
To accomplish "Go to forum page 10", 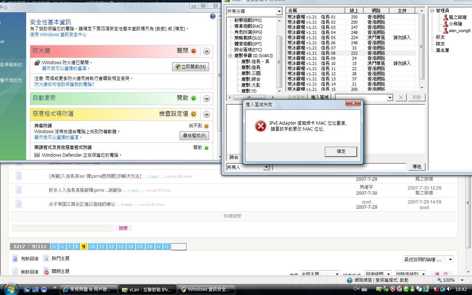I will pos(92,247).
